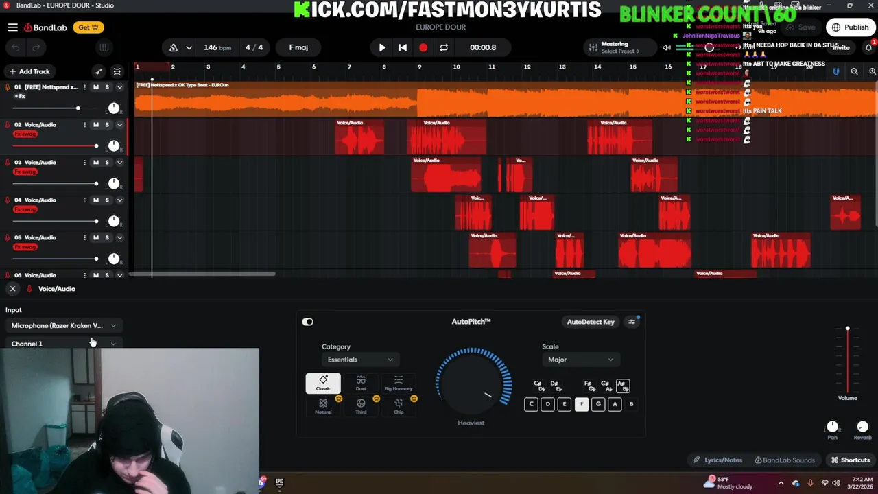The image size is (878, 494).
Task: Select the Chip premium preset
Action: (x=399, y=406)
